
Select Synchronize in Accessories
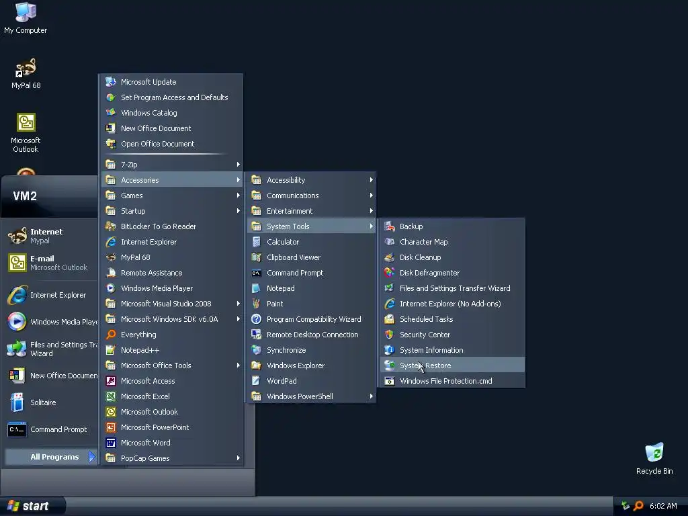(x=312, y=349)
